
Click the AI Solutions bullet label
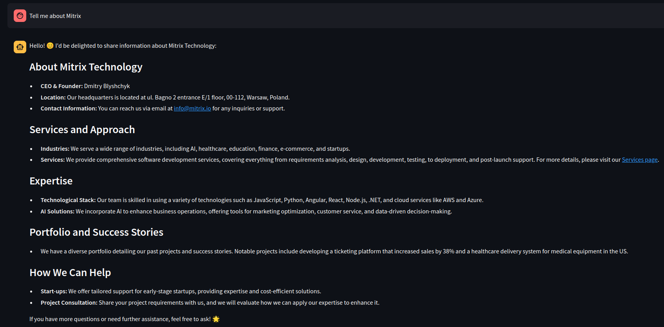pyautogui.click(x=58, y=211)
